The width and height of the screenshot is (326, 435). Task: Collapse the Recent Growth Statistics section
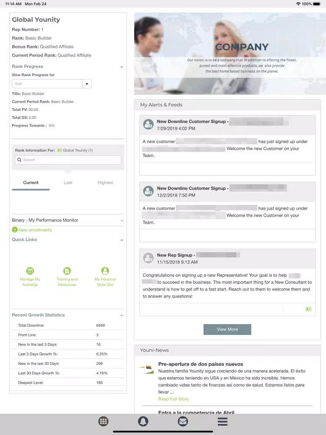pos(122,315)
